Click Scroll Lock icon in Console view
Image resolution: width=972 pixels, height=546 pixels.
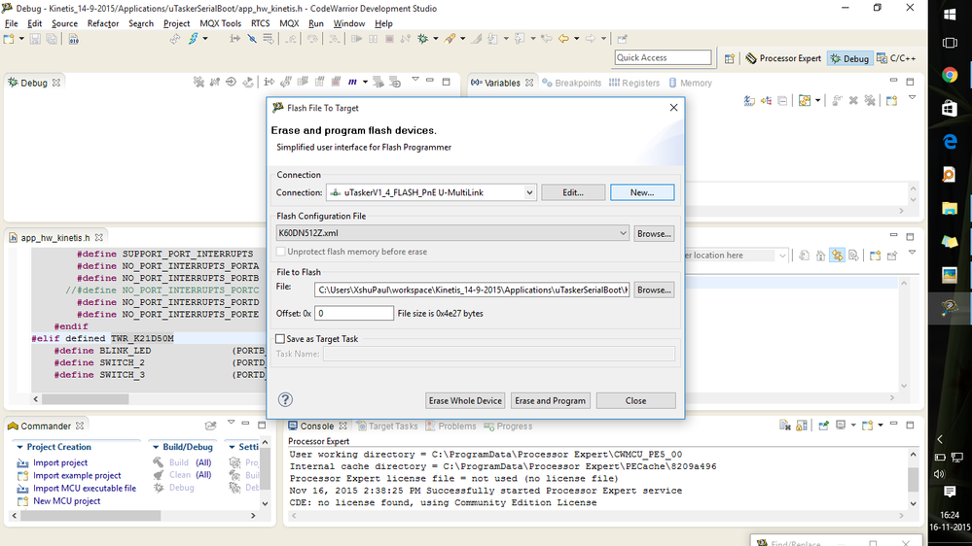tap(802, 426)
